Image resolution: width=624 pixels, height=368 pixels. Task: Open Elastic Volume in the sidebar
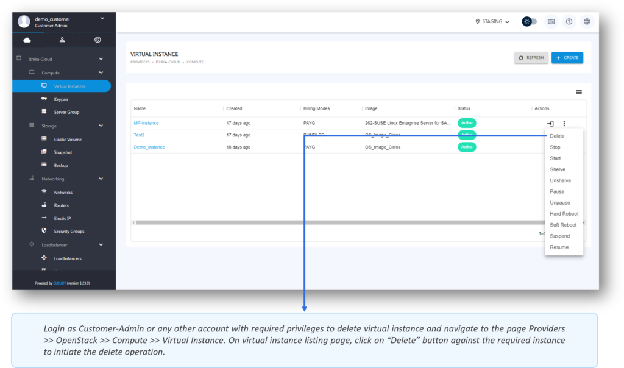pyautogui.click(x=68, y=140)
